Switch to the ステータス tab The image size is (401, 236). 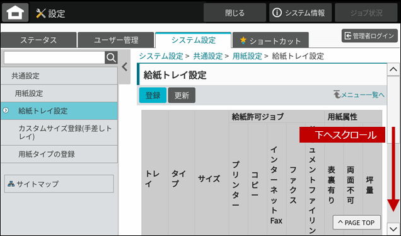tap(38, 40)
